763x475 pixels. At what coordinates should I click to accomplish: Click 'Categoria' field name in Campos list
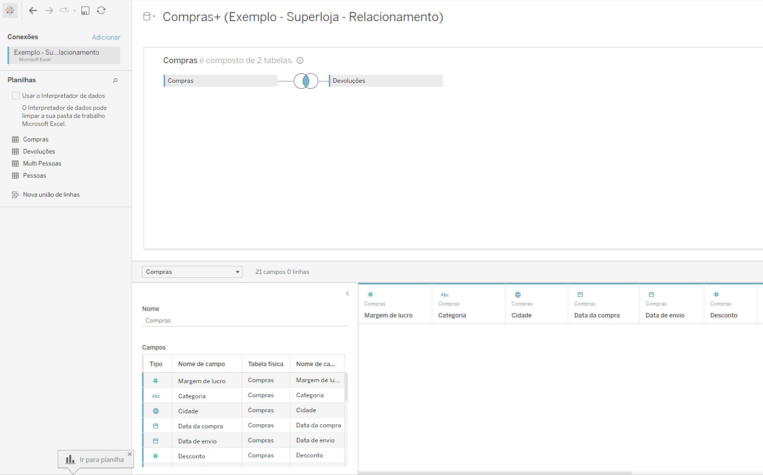coord(192,396)
